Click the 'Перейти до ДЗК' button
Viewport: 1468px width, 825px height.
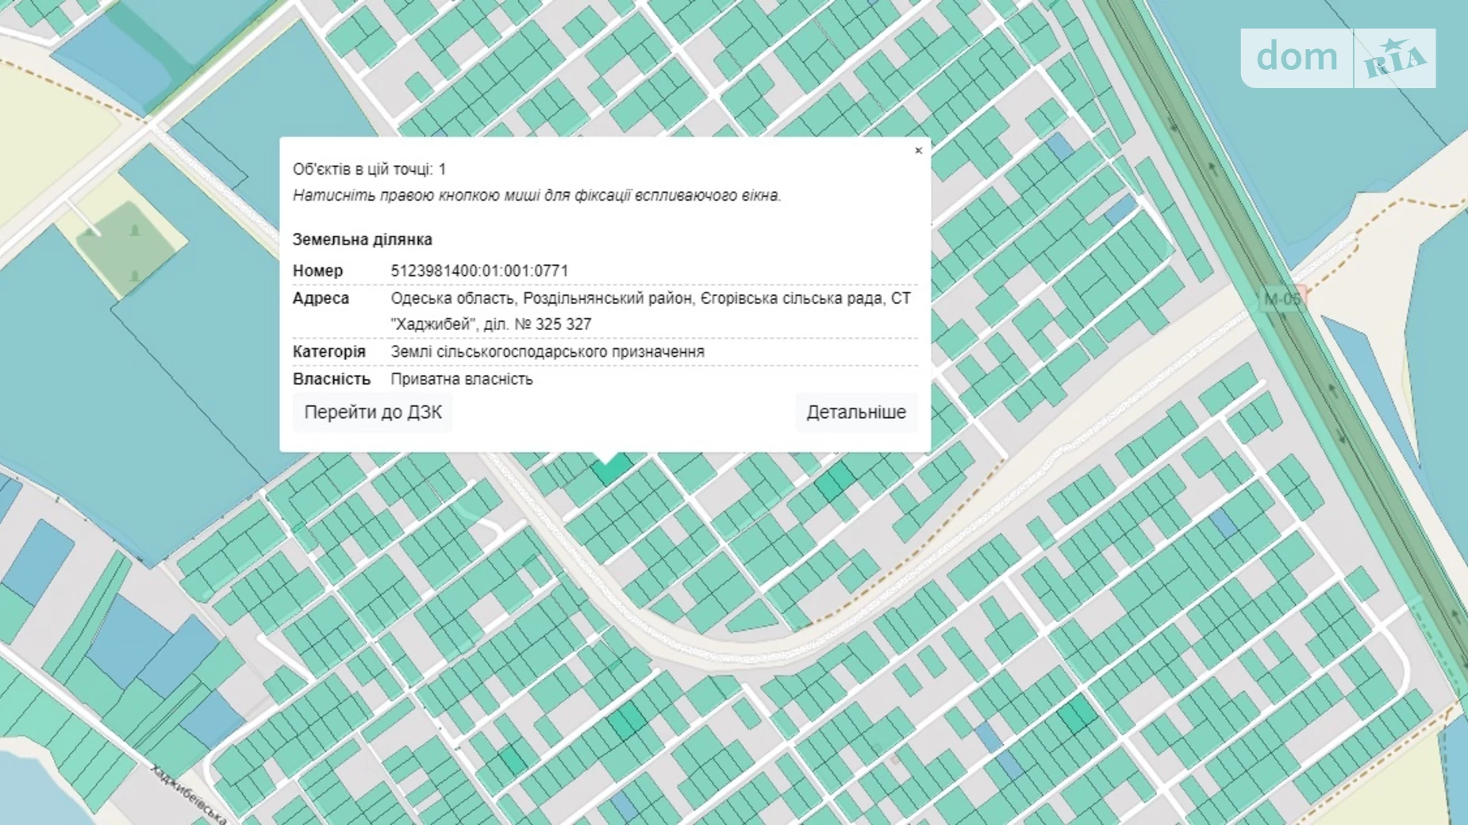[373, 412]
